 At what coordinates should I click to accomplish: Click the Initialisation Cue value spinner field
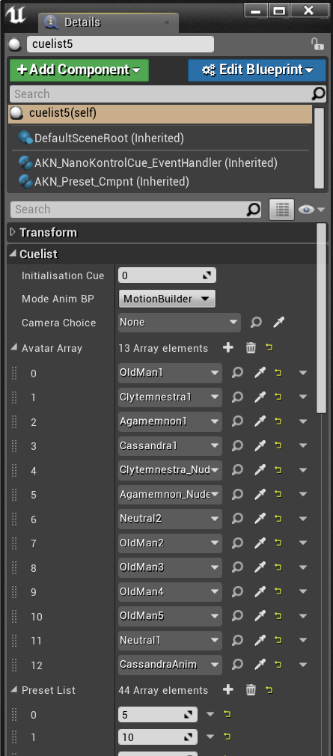pos(167,275)
